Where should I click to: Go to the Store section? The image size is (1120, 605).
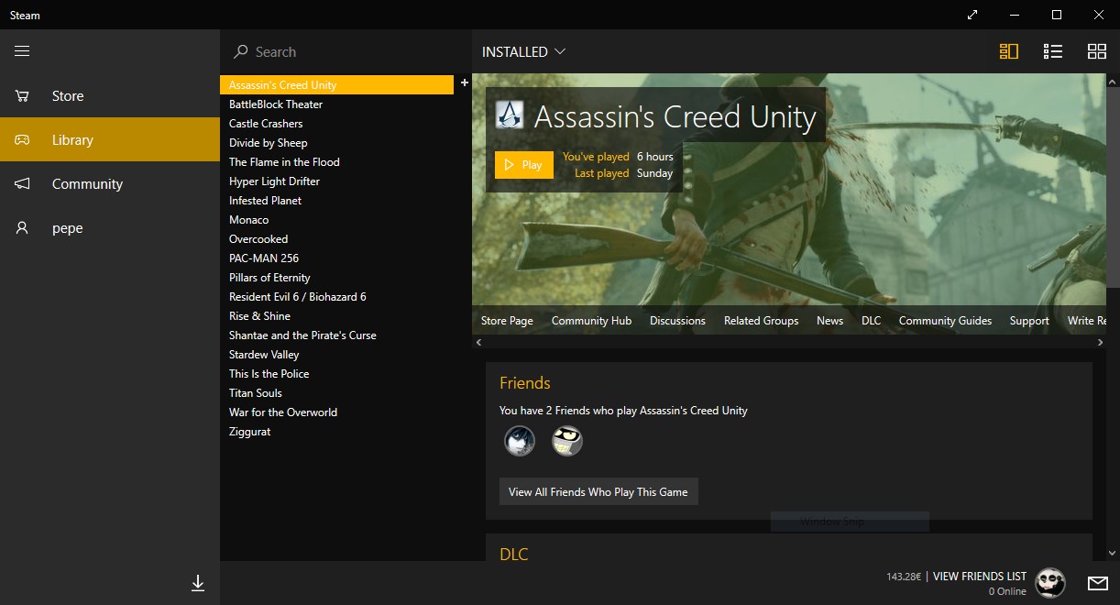point(110,96)
